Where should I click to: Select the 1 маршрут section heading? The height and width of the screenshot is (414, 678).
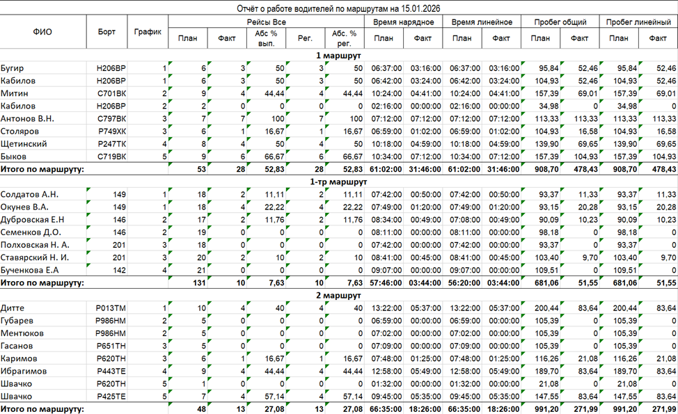tap(339, 56)
